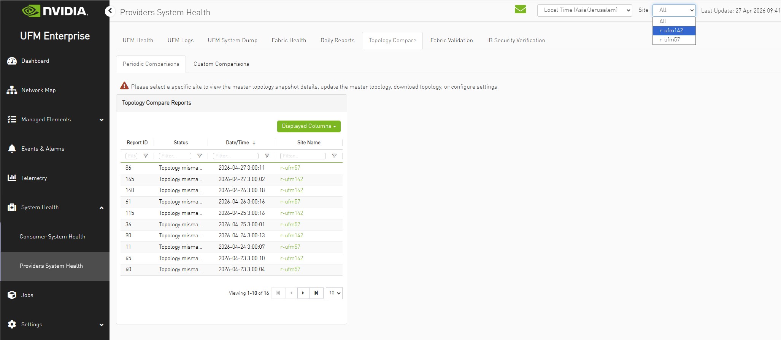The image size is (781, 340).
Task: Open the Local Time zone dropdown
Action: pos(584,10)
